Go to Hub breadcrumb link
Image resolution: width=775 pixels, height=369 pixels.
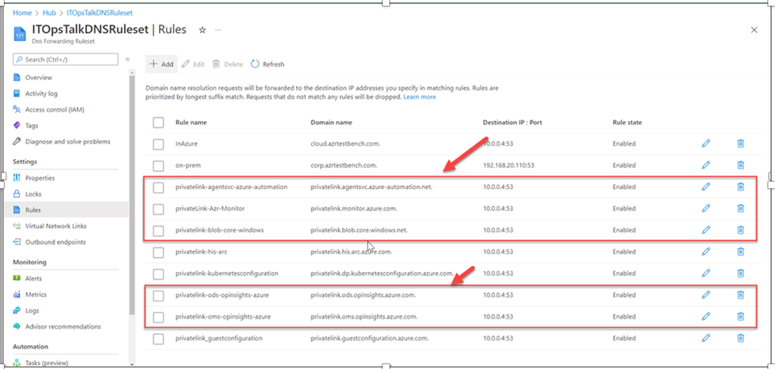point(50,13)
